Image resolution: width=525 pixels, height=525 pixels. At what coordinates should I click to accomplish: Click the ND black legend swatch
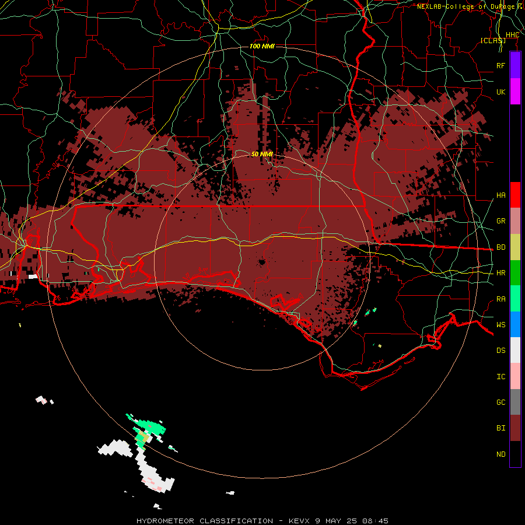pyautogui.click(x=515, y=454)
